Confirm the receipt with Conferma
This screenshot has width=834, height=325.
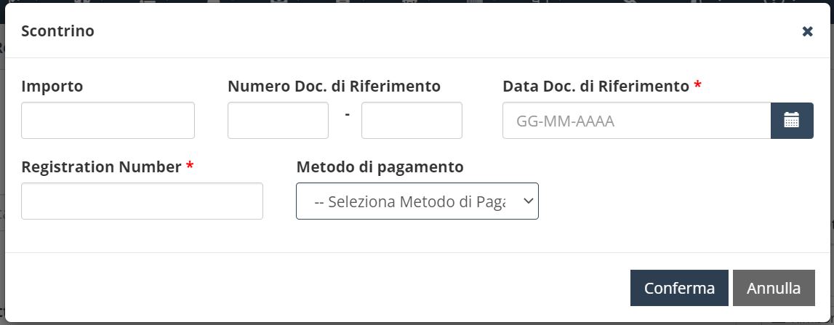[679, 288]
